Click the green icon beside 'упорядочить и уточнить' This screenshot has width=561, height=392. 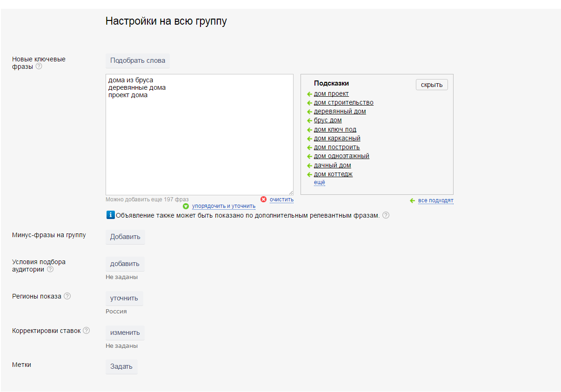pos(186,206)
